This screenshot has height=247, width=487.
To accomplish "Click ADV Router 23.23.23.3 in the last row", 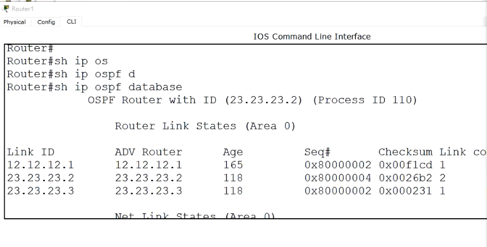I will point(148,191).
